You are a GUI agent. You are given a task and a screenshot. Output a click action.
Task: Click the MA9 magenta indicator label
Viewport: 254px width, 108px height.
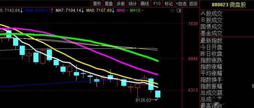click(x=123, y=11)
